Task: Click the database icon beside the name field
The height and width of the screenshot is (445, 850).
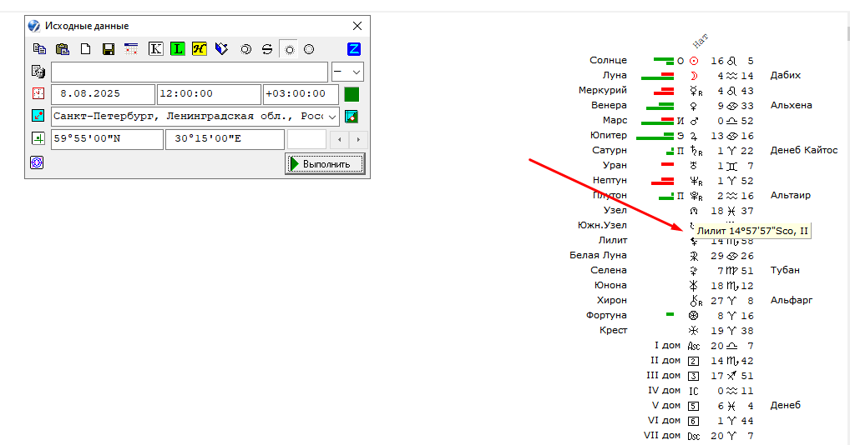Action: (x=38, y=72)
